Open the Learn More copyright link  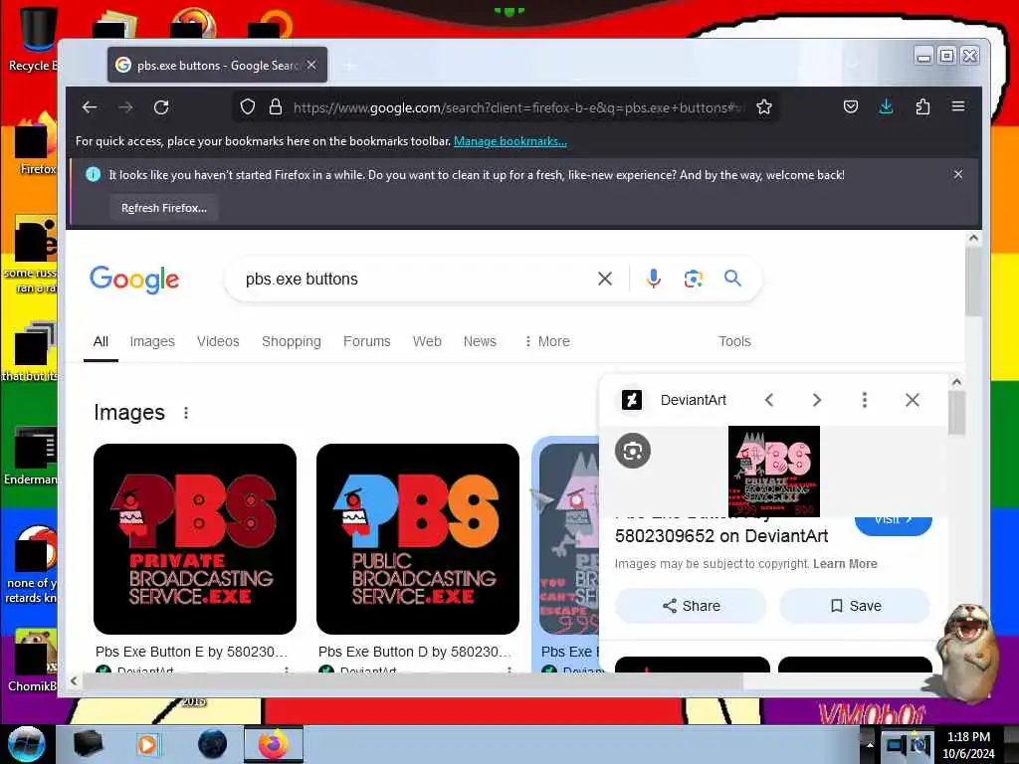click(845, 563)
